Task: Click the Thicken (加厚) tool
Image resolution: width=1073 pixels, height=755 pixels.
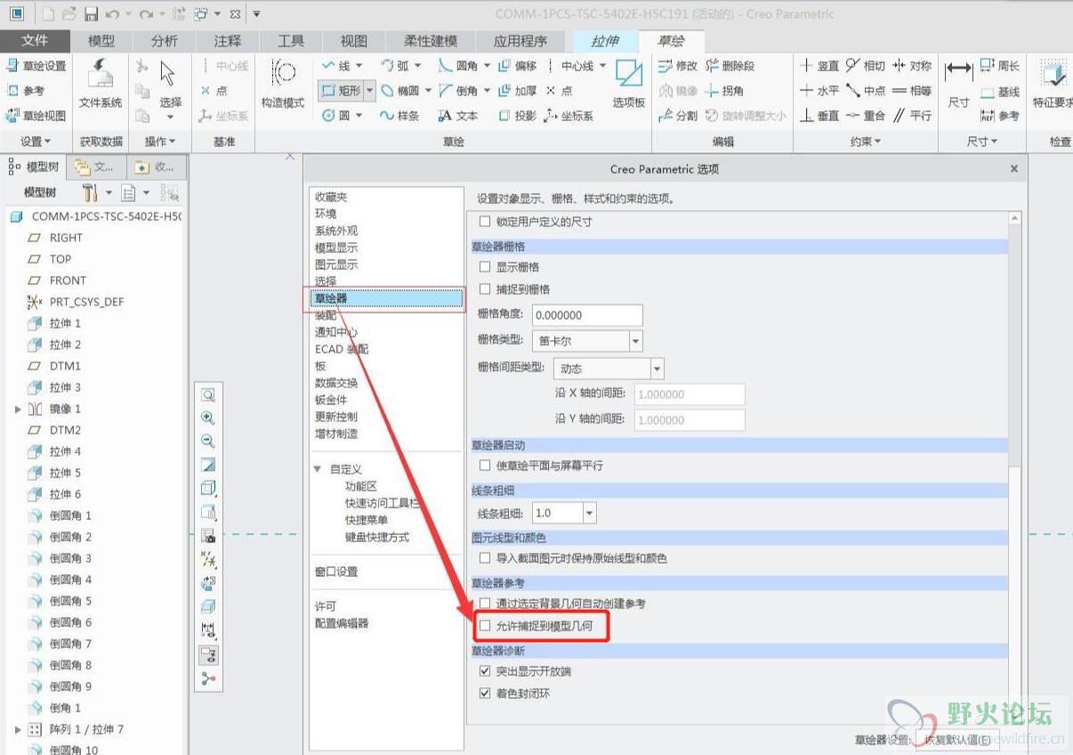Action: [x=518, y=91]
